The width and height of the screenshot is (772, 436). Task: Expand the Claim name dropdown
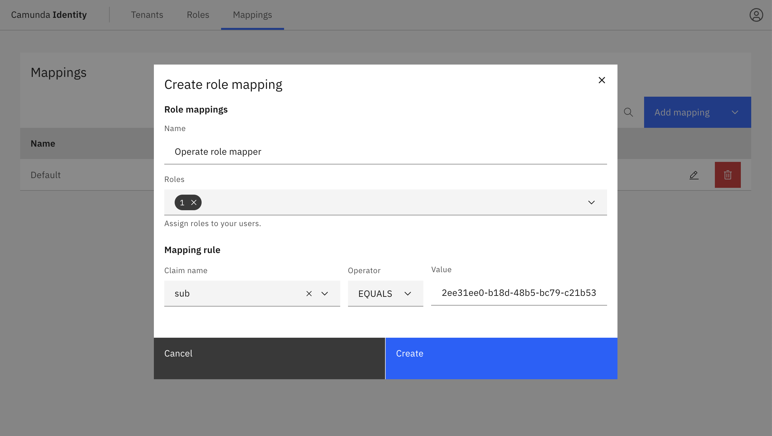click(325, 294)
